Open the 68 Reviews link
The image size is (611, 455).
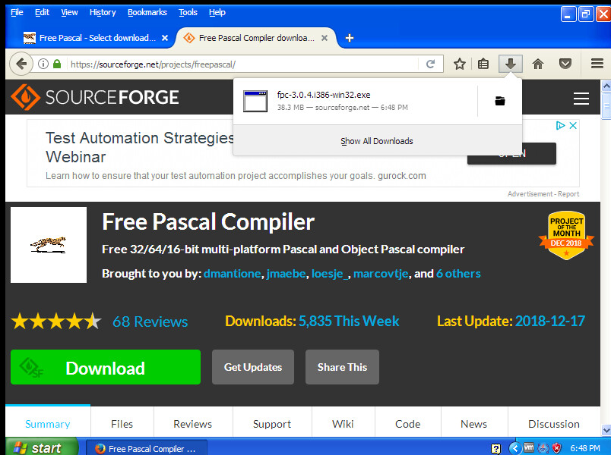click(x=150, y=322)
